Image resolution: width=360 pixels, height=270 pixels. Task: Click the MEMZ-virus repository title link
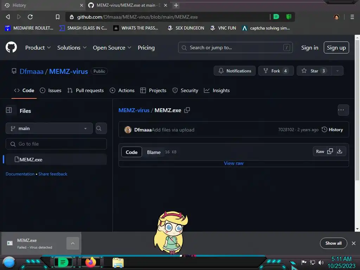[69, 71]
